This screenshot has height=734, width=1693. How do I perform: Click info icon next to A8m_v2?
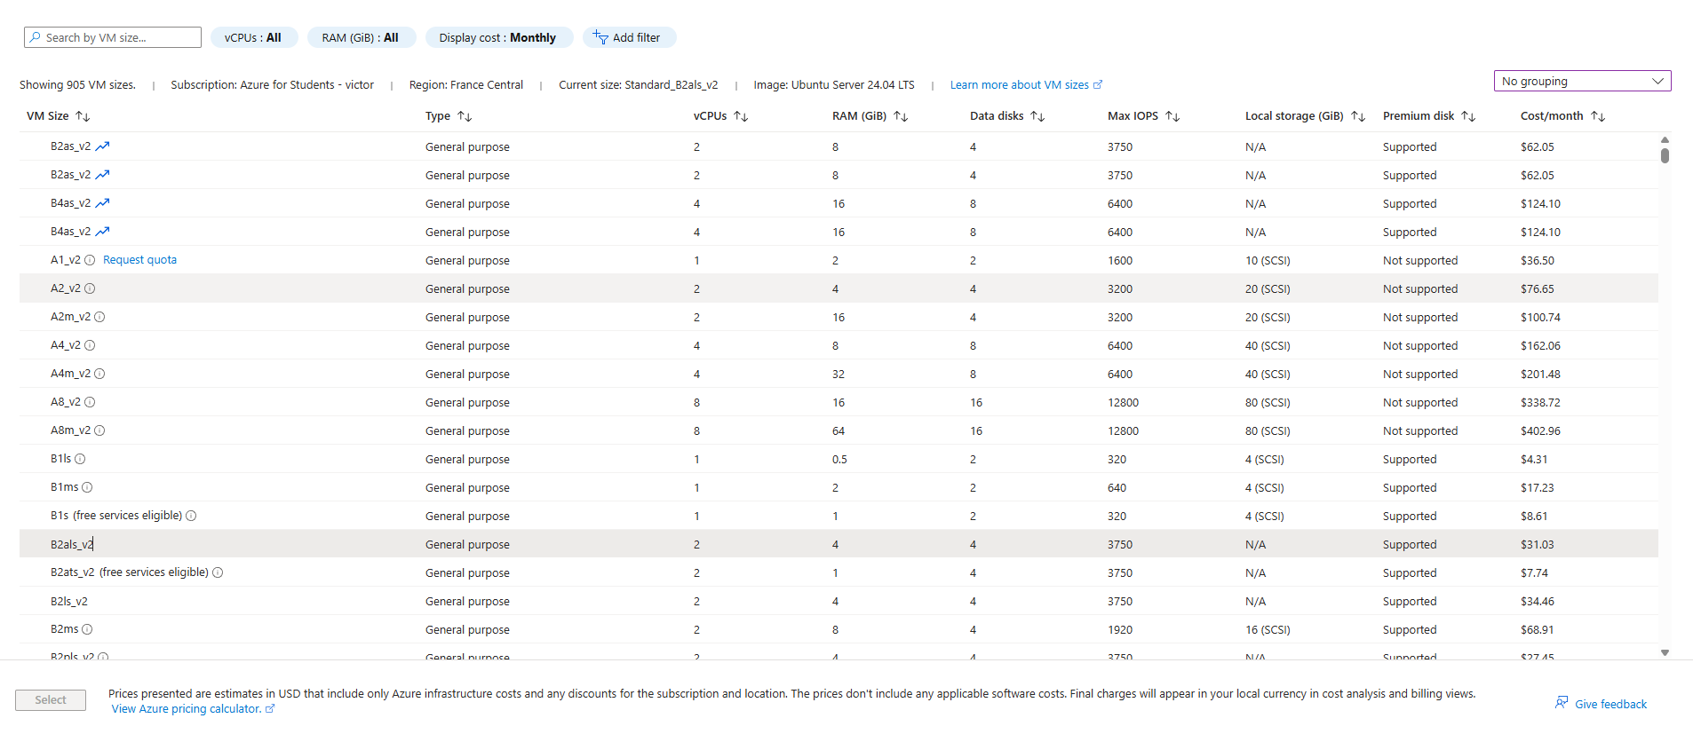pyautogui.click(x=99, y=430)
